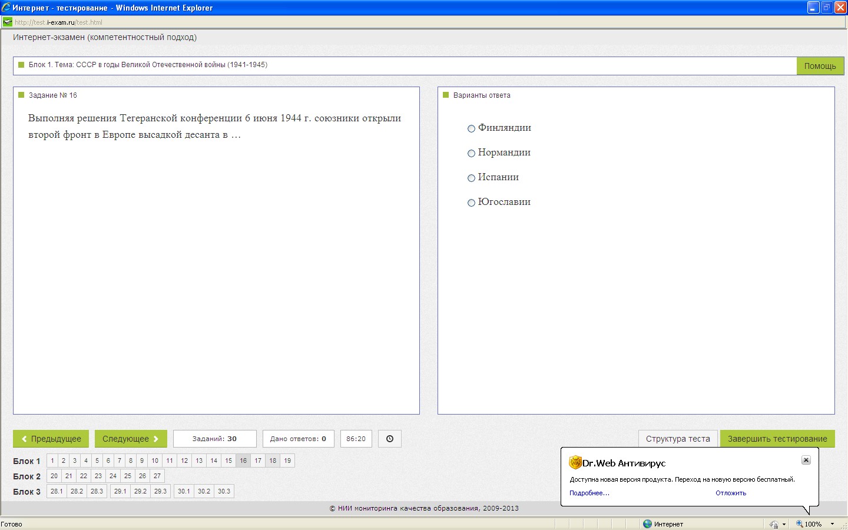The width and height of the screenshot is (848, 530).
Task: Jump to question 25 in Блок 2
Action: (x=128, y=476)
